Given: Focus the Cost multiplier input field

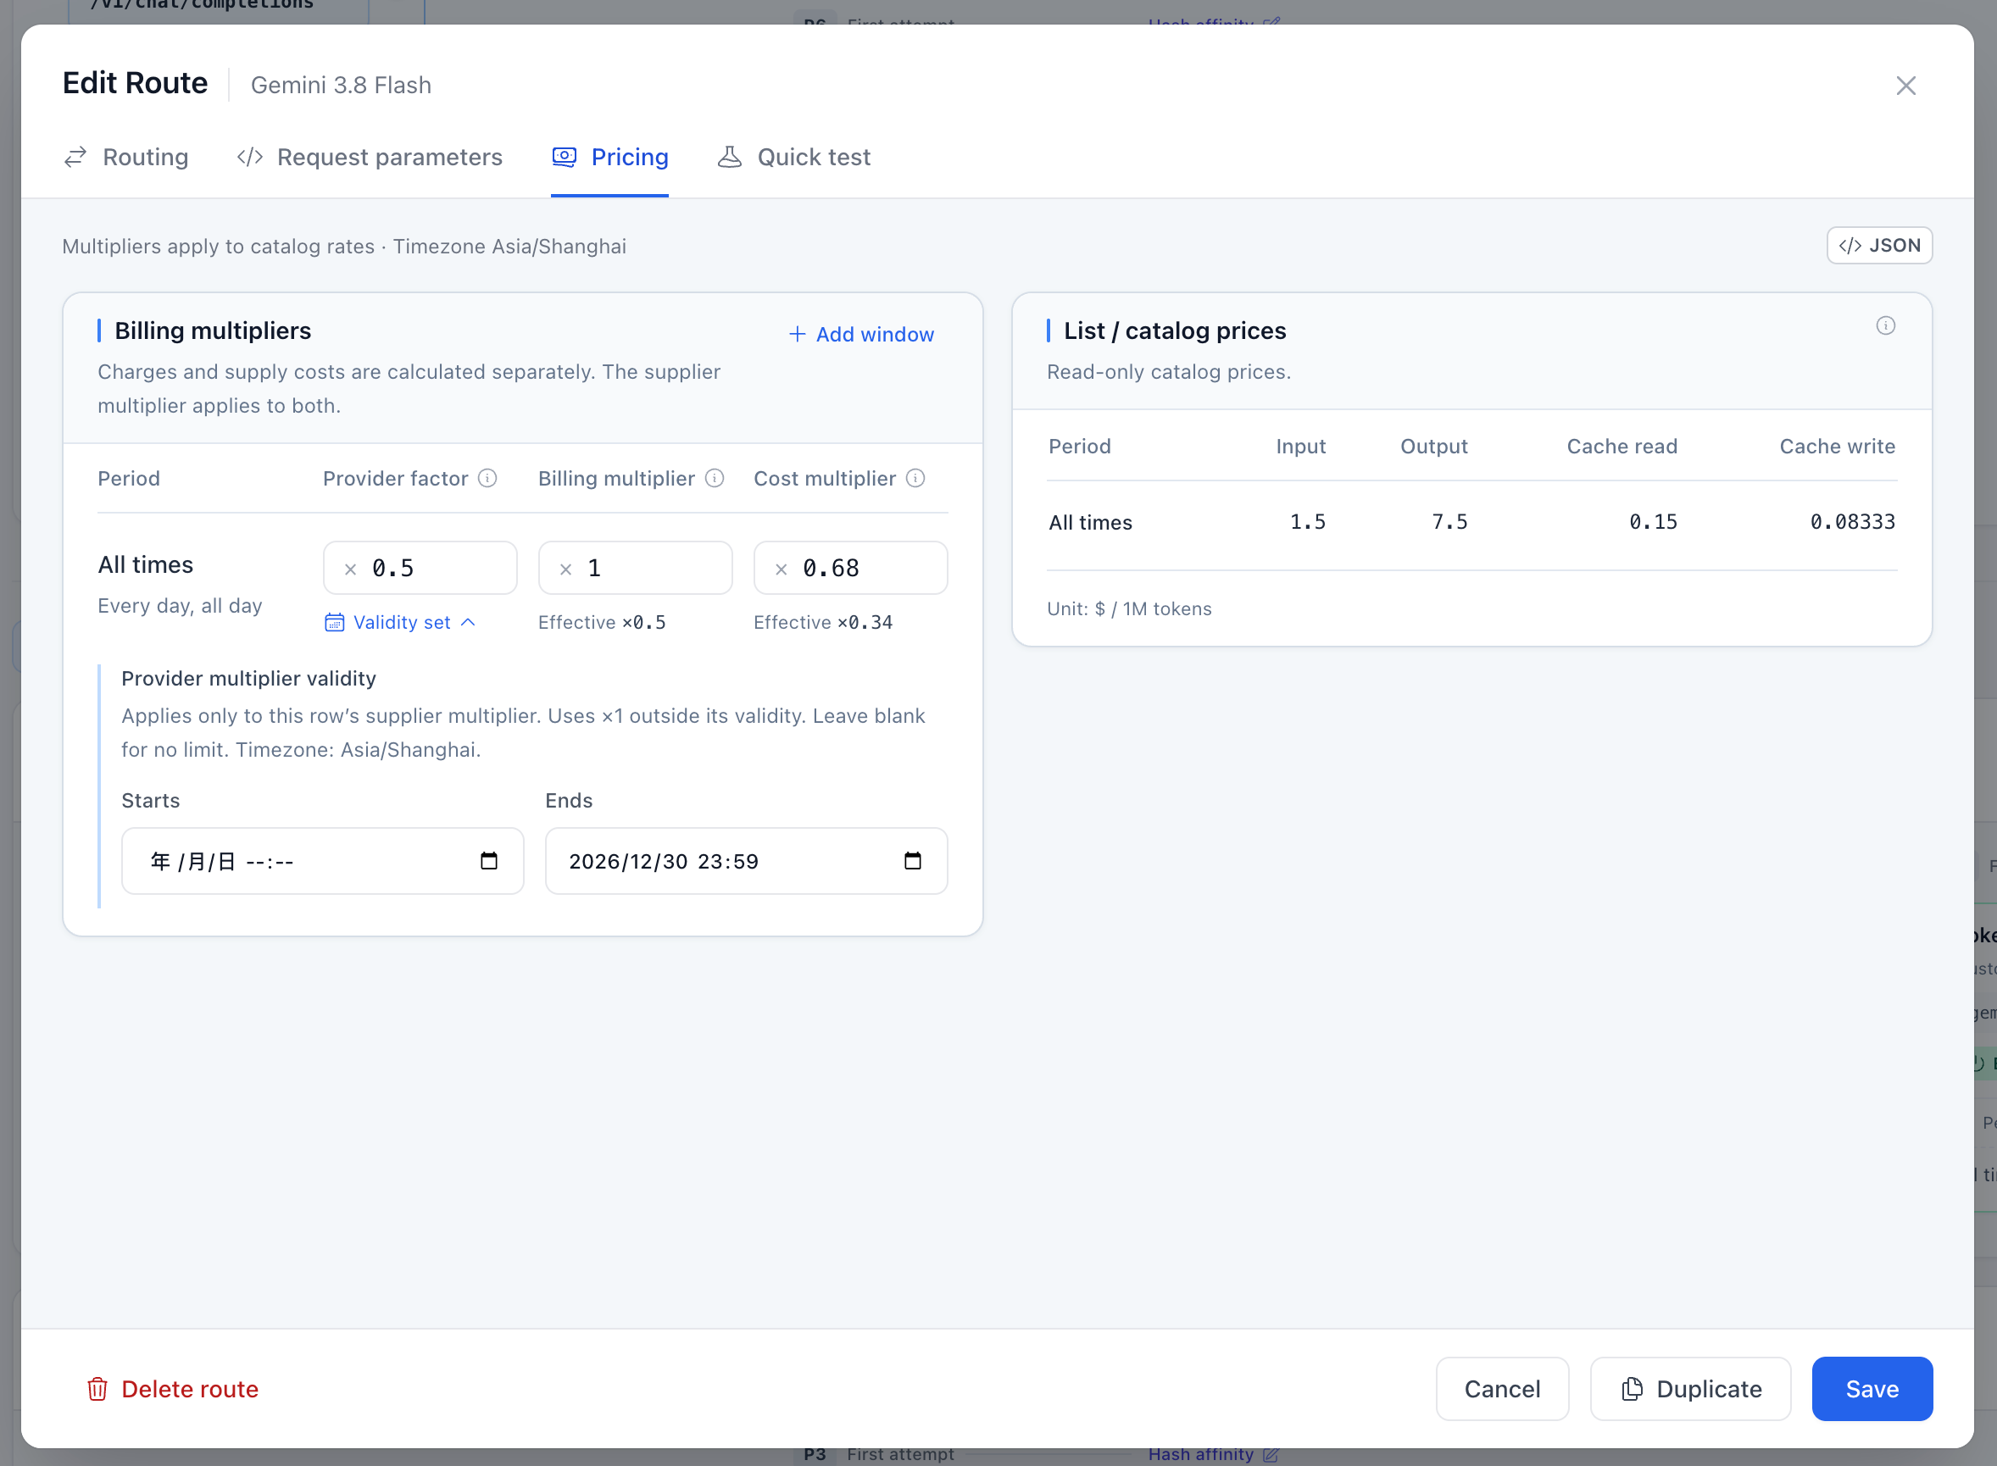Looking at the screenshot, I should pyautogui.click(x=850, y=568).
